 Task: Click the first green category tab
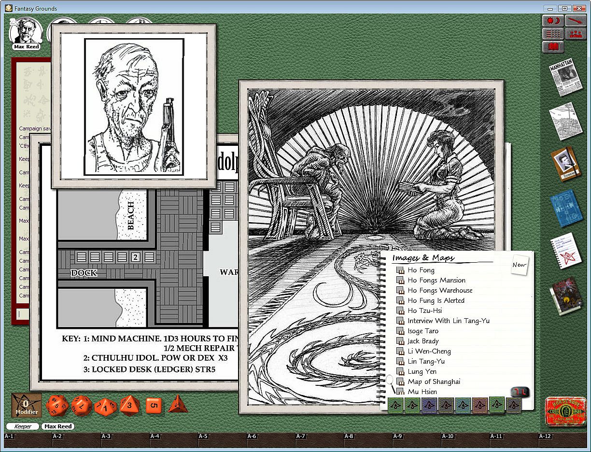(x=395, y=406)
